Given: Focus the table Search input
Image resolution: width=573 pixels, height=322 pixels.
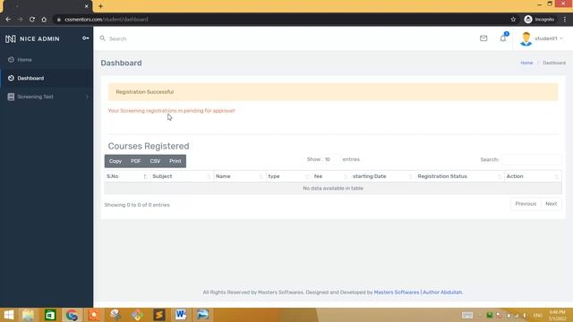Looking at the screenshot, I should coord(531,159).
